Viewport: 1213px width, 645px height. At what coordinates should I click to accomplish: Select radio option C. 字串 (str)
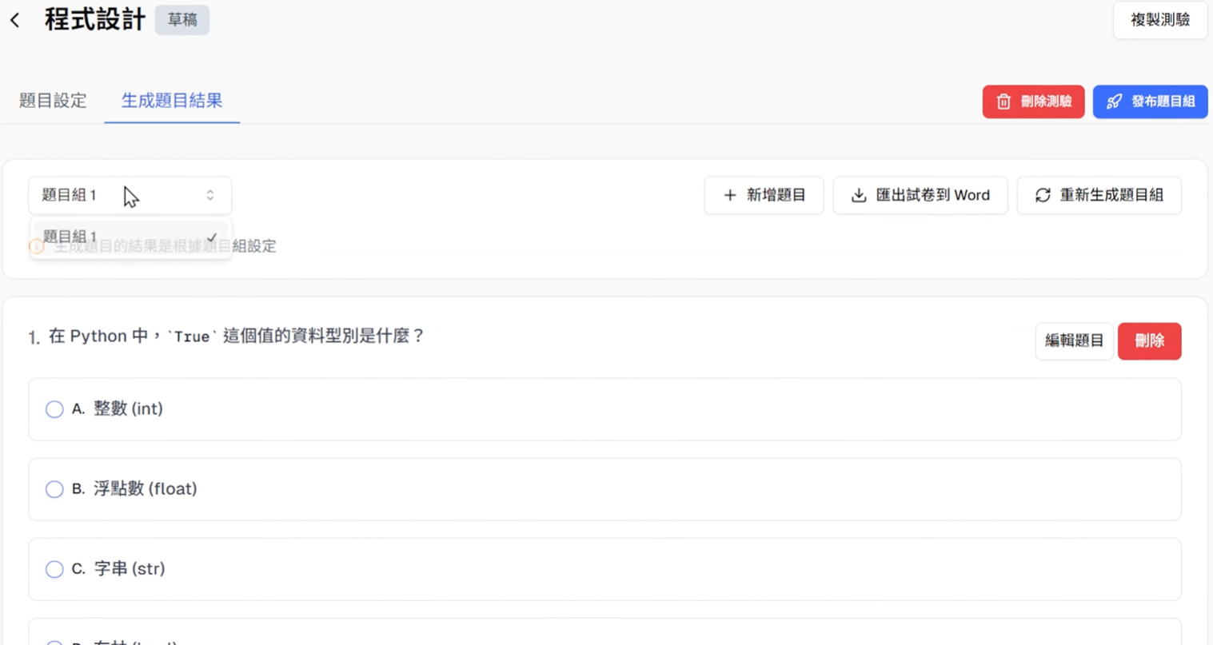(x=54, y=569)
